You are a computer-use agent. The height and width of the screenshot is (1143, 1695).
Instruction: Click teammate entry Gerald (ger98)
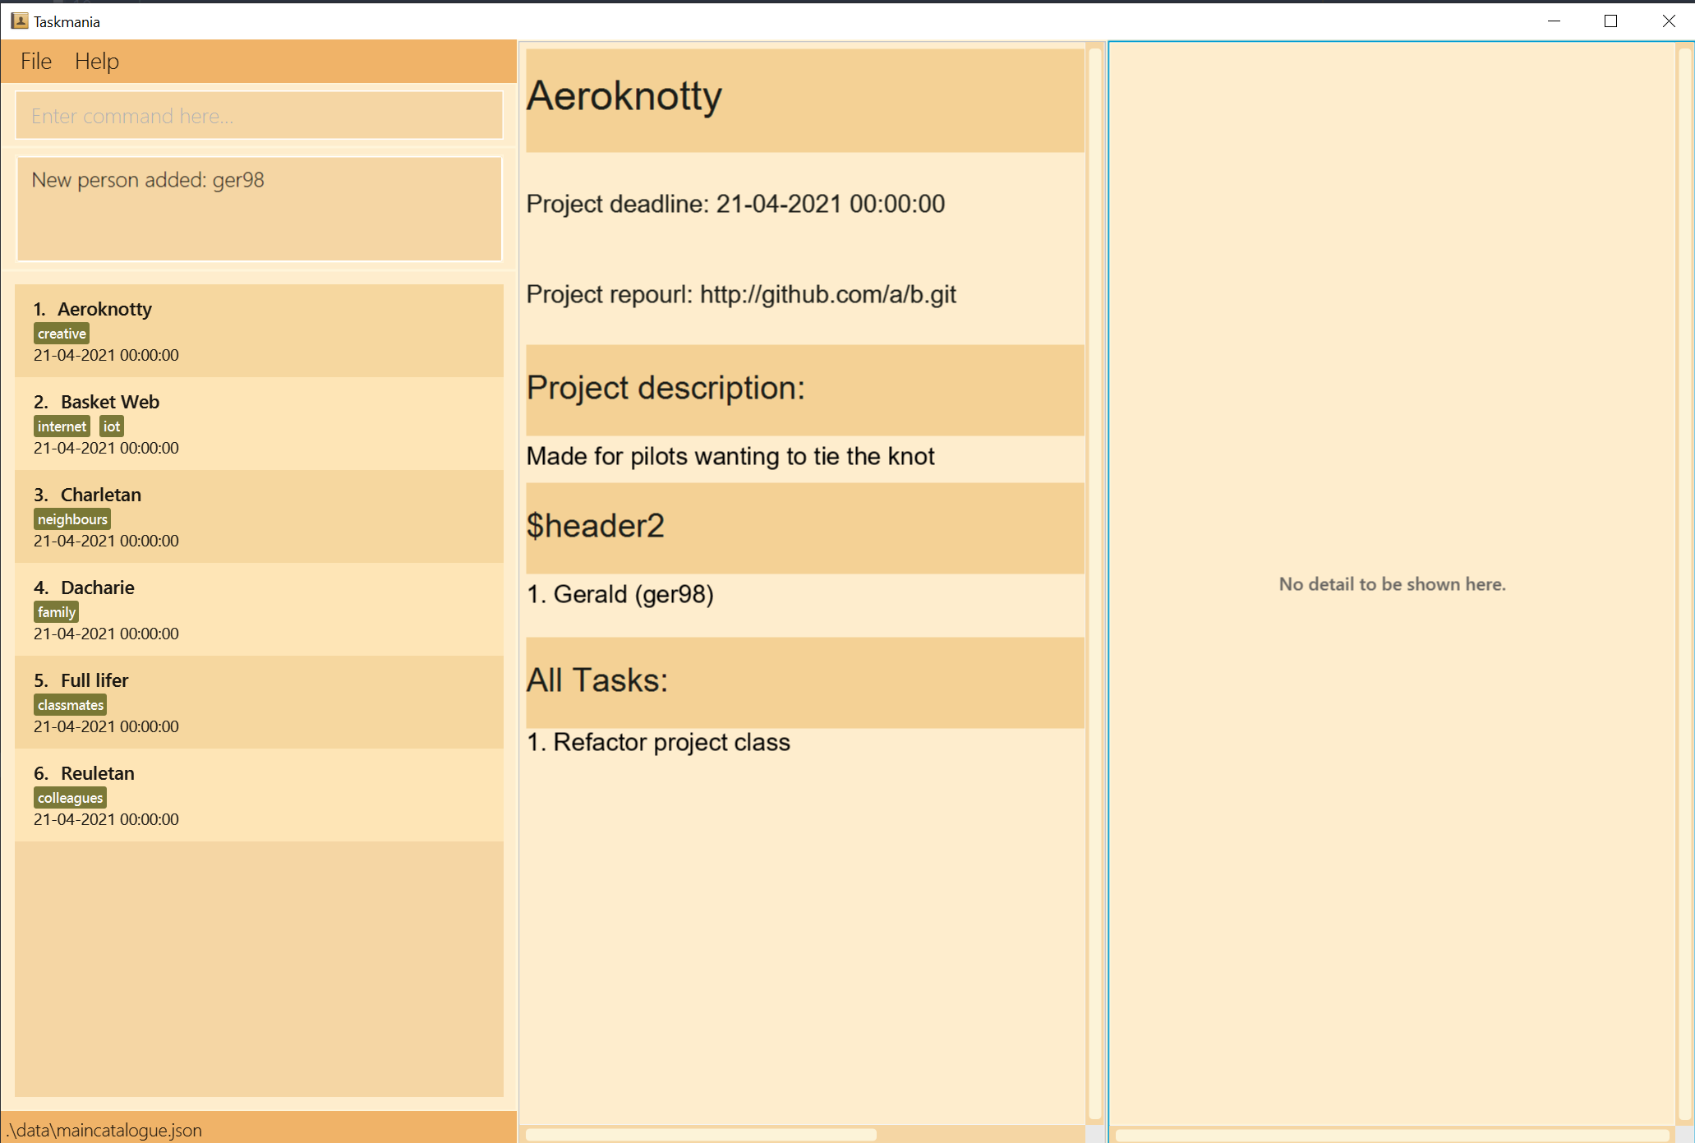(x=620, y=594)
